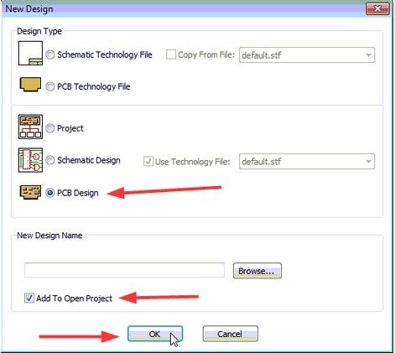Open the Copy From File default.stf dropdown
Screen dimensions: 395x353
click(307, 55)
